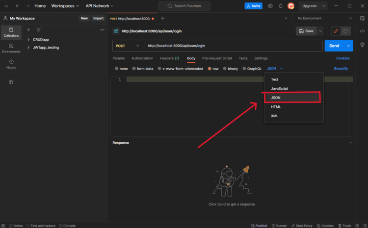Click the collections filter icon

(x=38, y=30)
